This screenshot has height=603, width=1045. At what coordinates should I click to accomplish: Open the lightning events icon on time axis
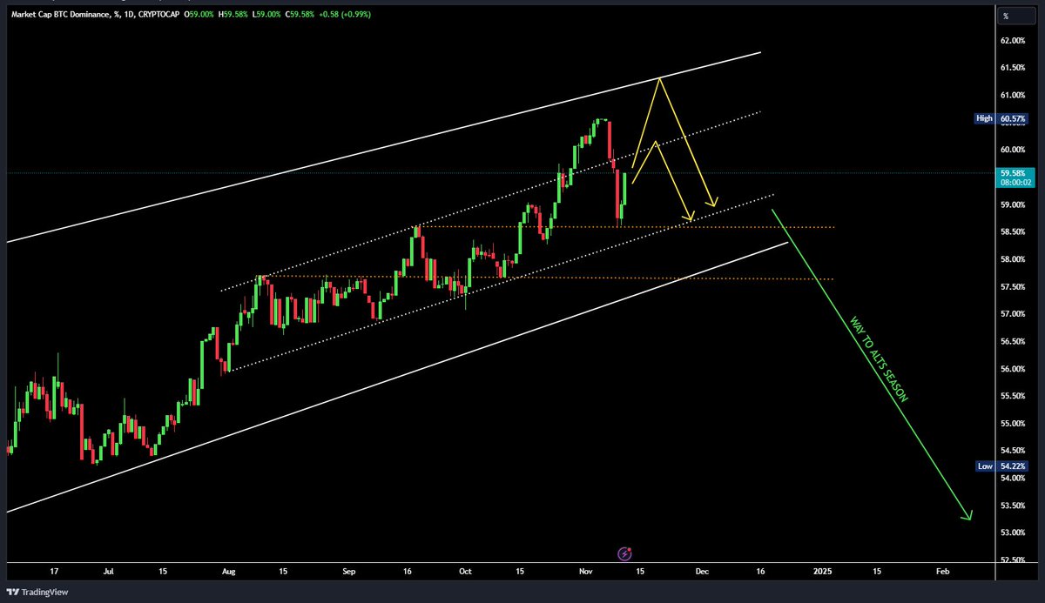(x=624, y=553)
